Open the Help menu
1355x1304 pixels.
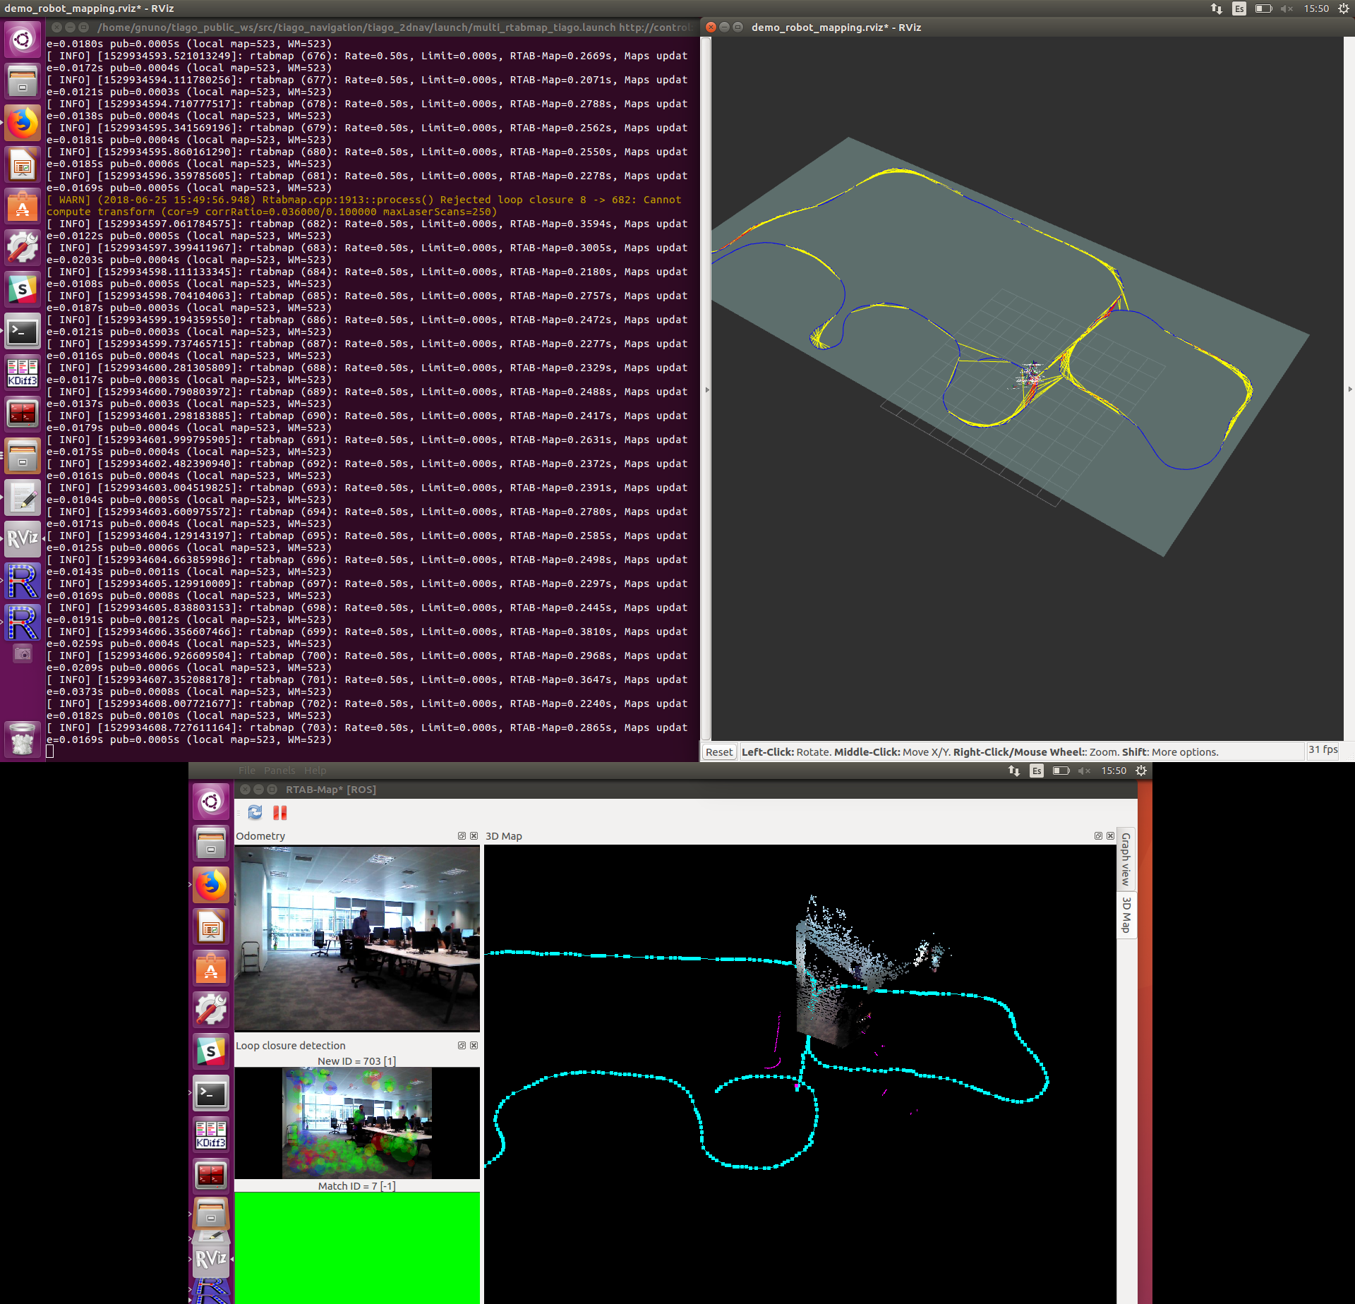(x=315, y=771)
